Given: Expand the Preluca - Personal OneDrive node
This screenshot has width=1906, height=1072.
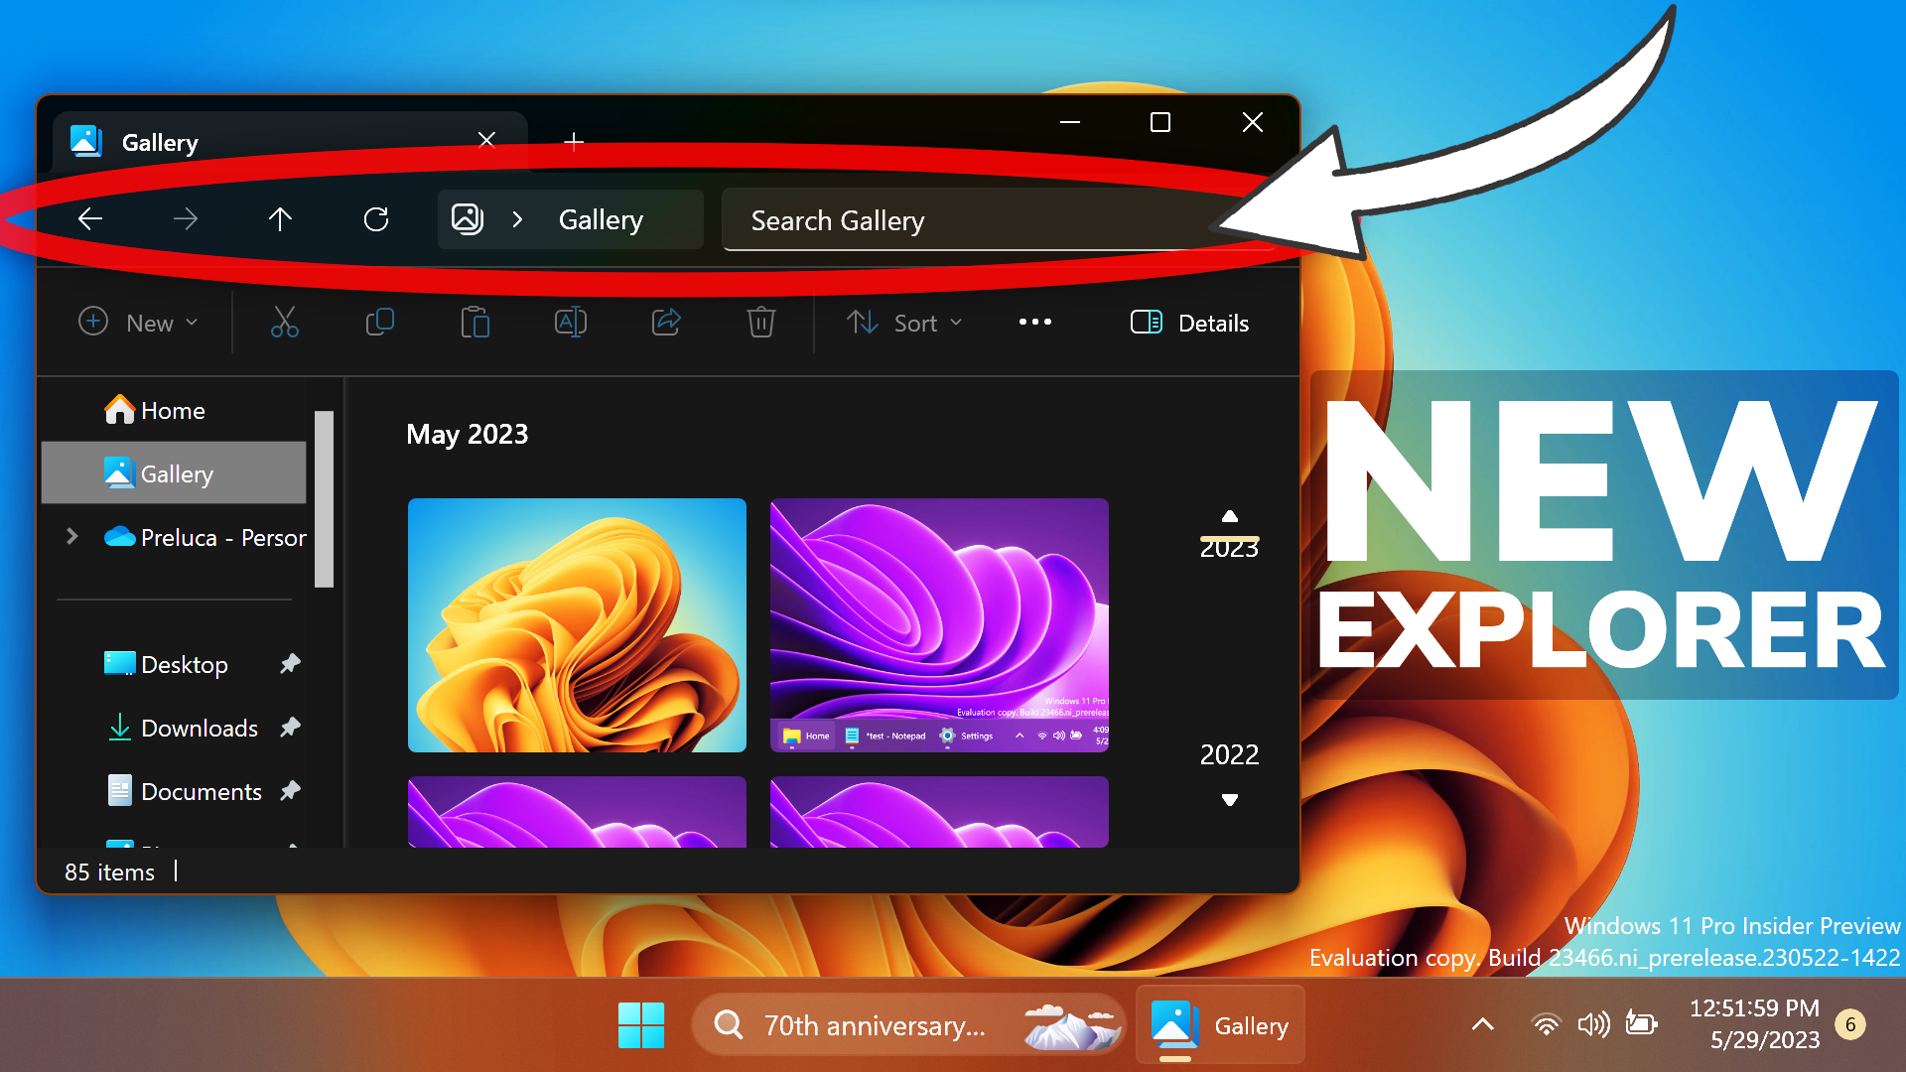Looking at the screenshot, I should (x=72, y=537).
